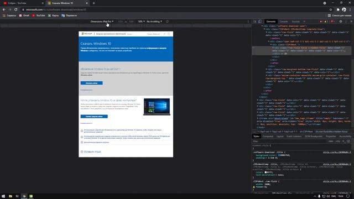The image size is (354, 199).
Task: Expand Оставьте отзыв section on page
Action: click(91, 151)
